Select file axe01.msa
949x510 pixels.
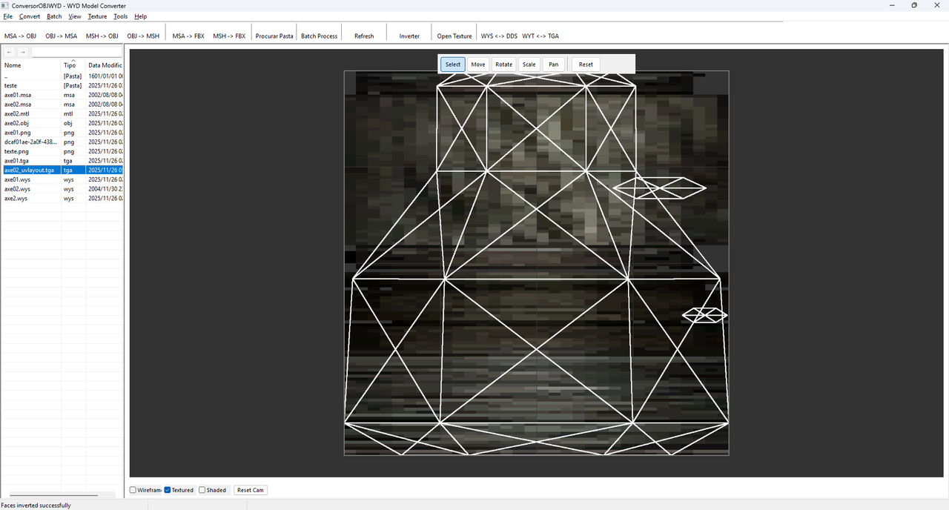[62, 95]
